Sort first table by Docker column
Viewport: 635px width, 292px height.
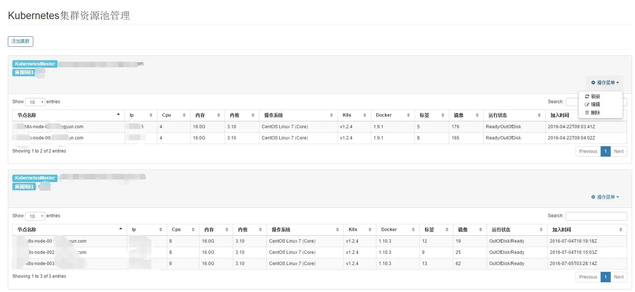point(393,115)
